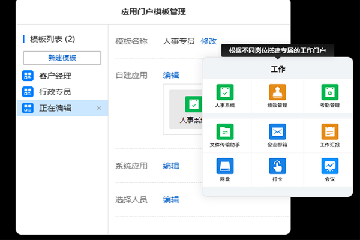Open the 工作汇报 icon

click(329, 131)
